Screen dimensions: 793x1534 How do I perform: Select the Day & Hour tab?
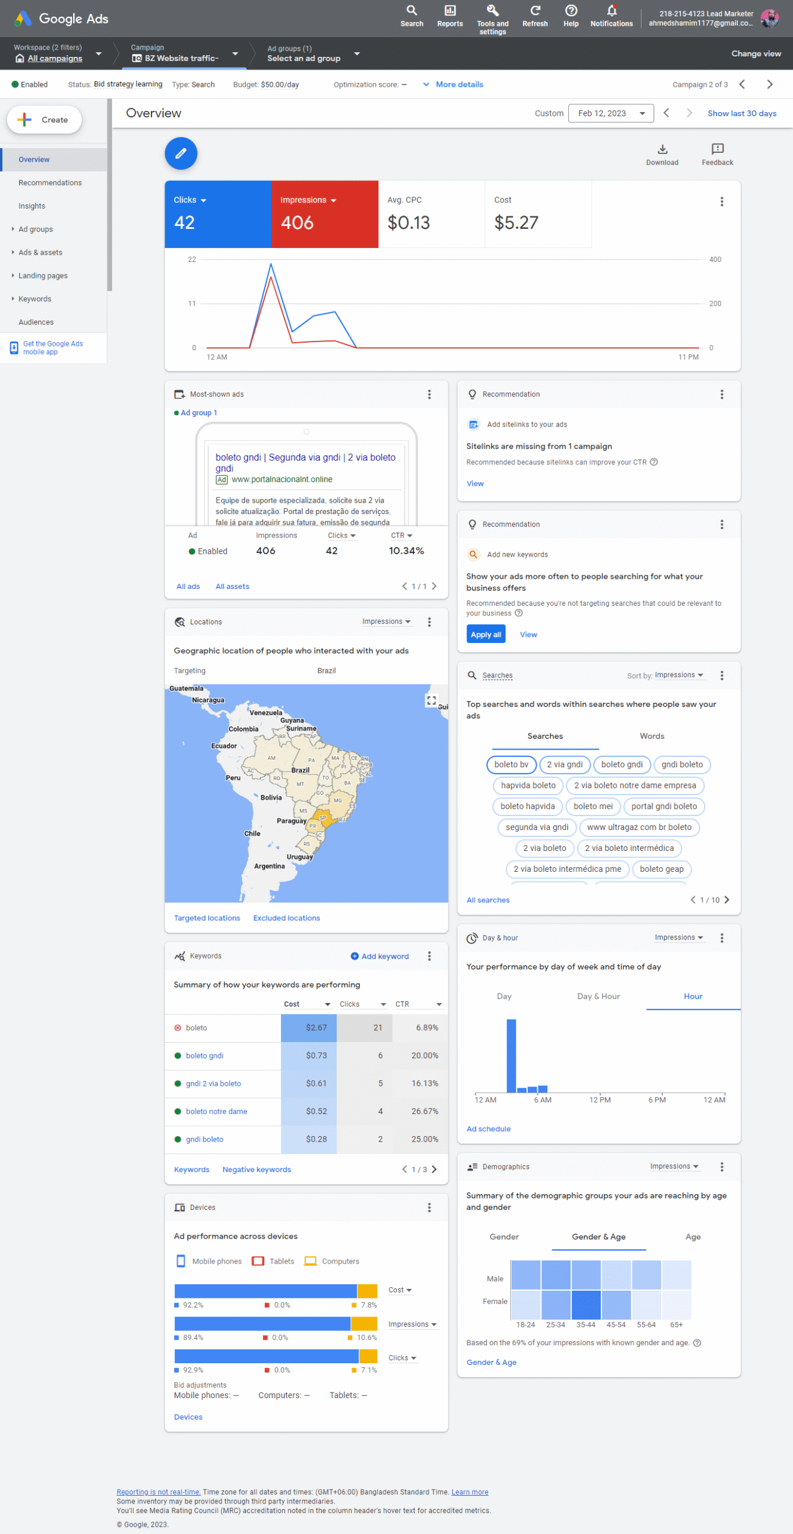(x=598, y=996)
